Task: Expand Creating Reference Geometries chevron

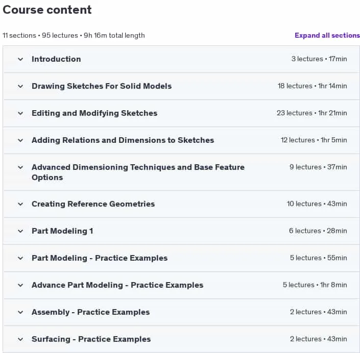Action: [x=20, y=204]
